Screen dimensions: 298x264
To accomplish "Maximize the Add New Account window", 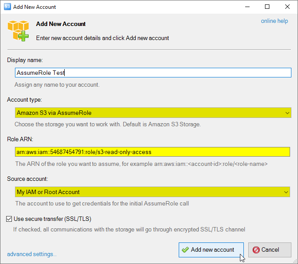I will click(x=267, y=7).
